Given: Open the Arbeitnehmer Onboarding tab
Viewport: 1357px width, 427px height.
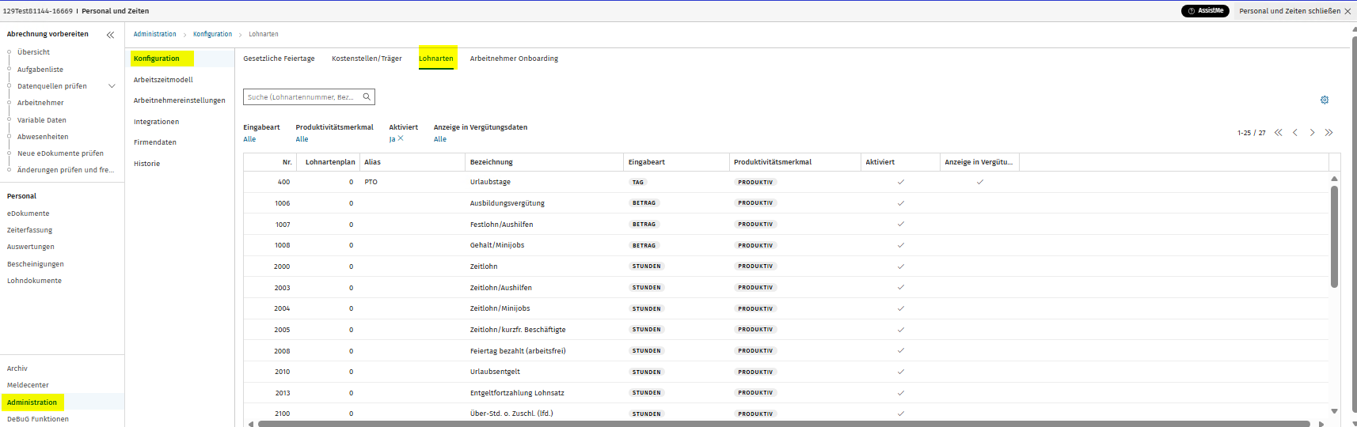Looking at the screenshot, I should tap(514, 59).
